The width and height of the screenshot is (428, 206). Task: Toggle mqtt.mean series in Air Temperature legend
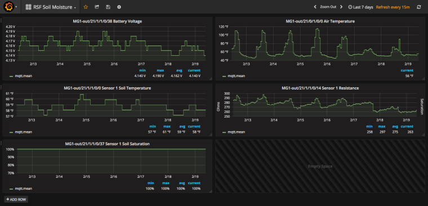(236, 76)
